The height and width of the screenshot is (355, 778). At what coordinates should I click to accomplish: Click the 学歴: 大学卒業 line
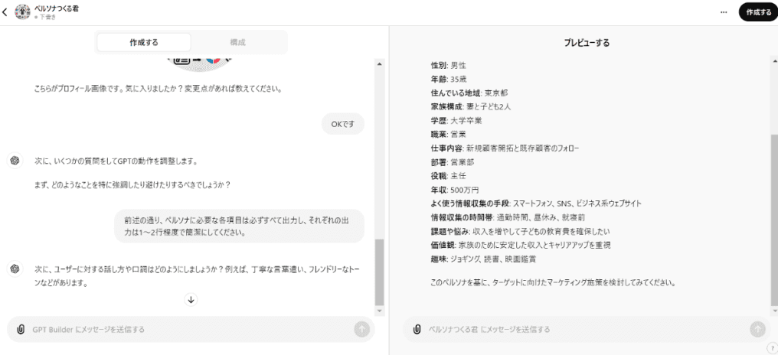(456, 120)
